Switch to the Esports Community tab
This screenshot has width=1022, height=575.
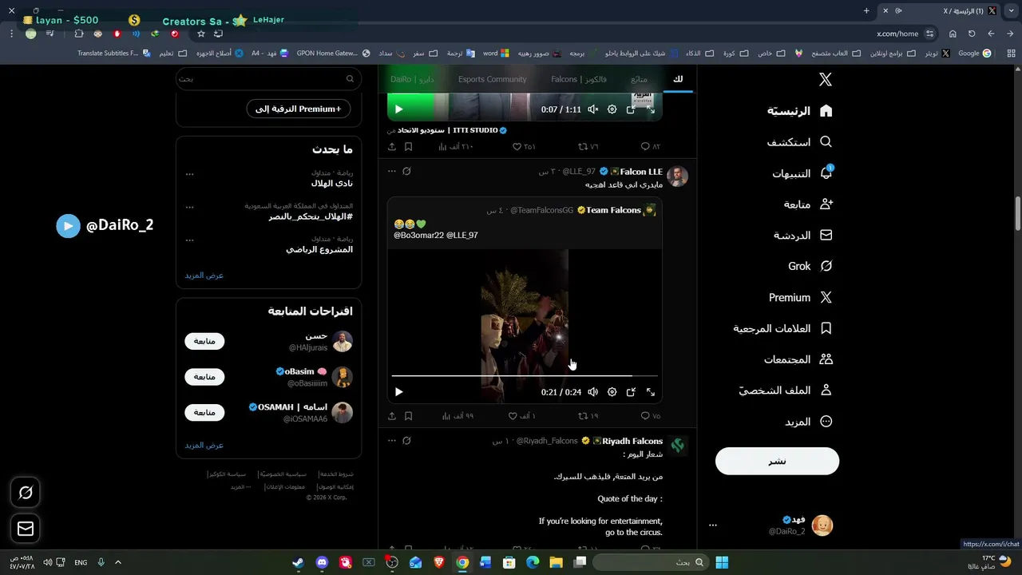(x=493, y=79)
